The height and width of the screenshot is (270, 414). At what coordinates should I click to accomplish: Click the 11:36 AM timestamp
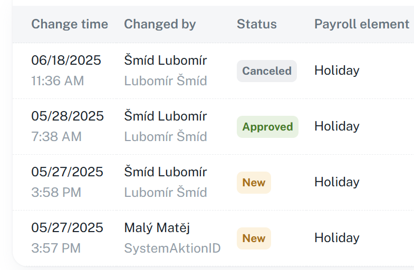point(57,81)
